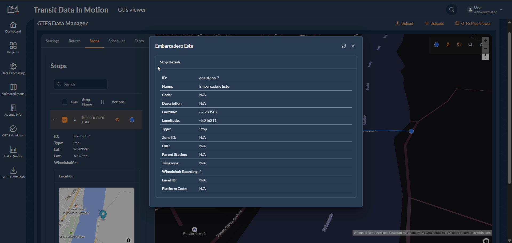Click the Upload link
Screen dimensions: 512x243
tap(404, 23)
